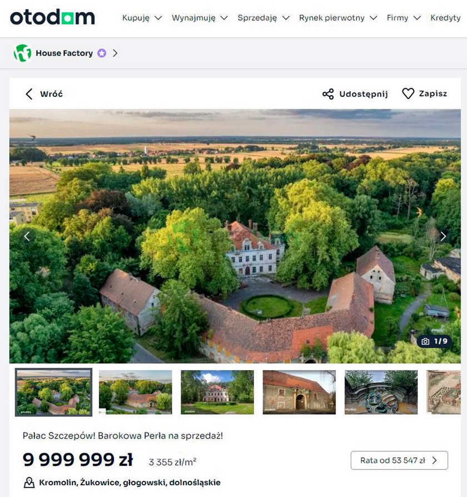This screenshot has width=467, height=497.
Task: Open the Kredyty menu item
Action: (445, 18)
